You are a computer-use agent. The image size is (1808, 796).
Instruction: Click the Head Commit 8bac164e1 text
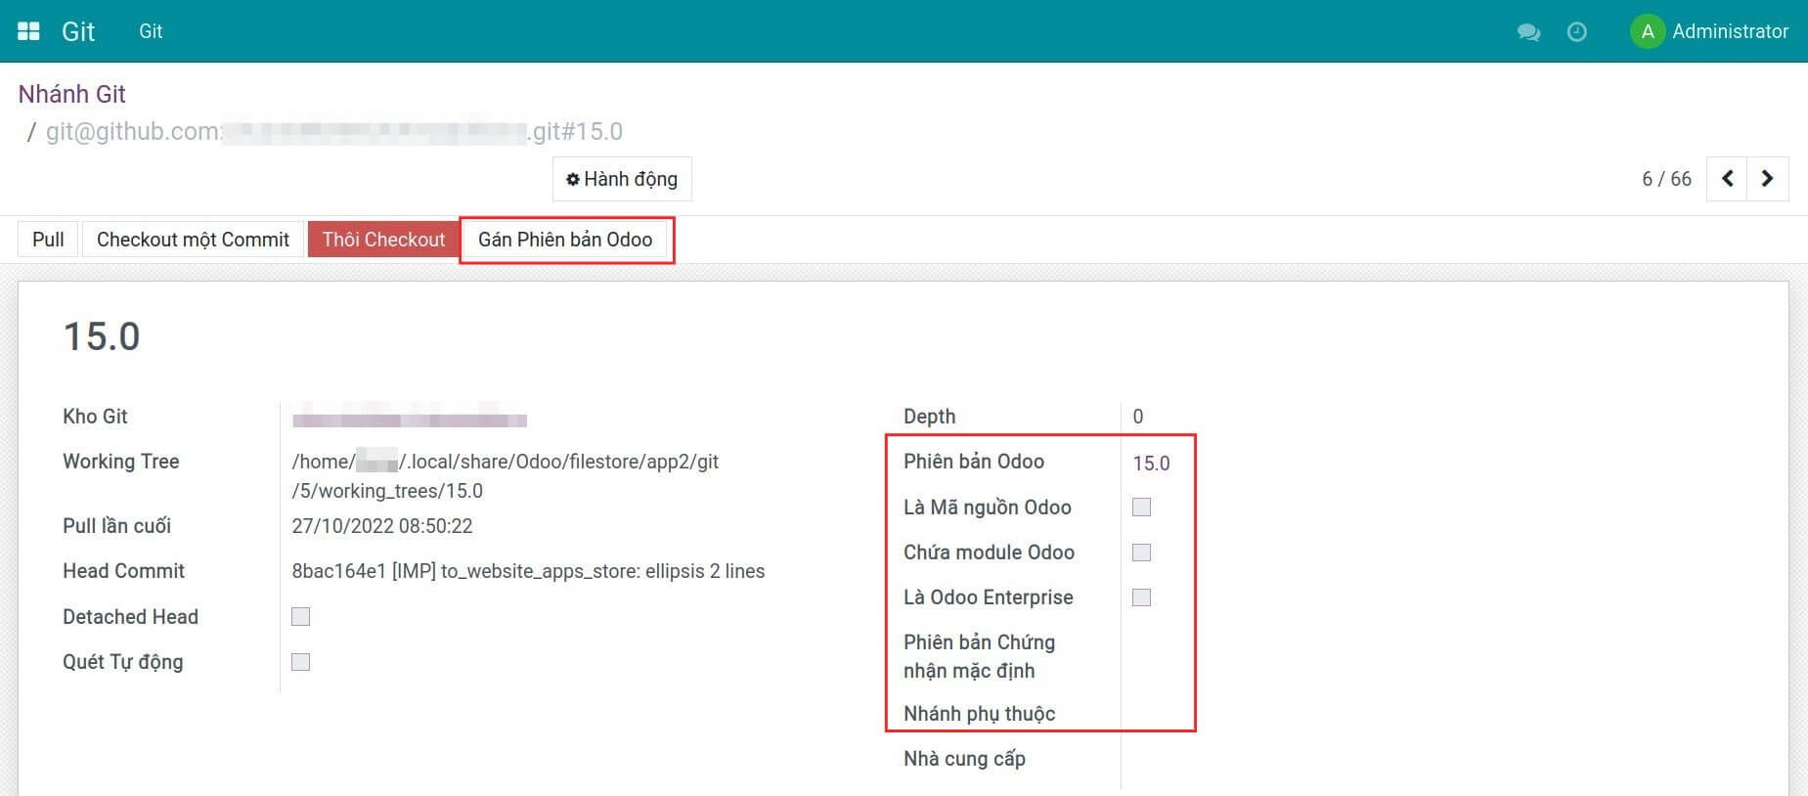[x=528, y=571]
